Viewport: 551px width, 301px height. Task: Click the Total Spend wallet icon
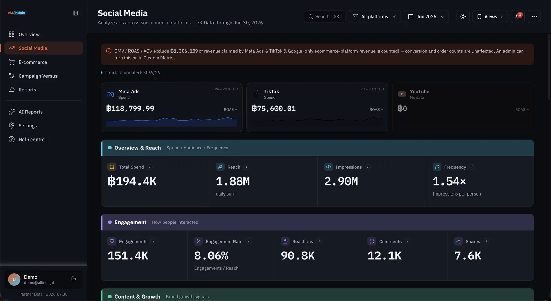112,167
